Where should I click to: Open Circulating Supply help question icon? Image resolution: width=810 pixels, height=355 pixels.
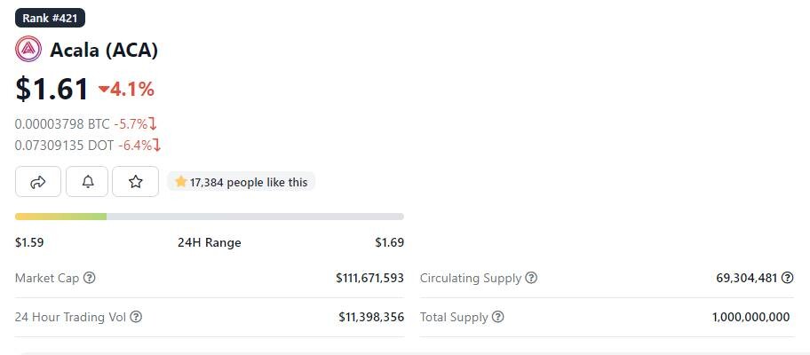point(531,278)
